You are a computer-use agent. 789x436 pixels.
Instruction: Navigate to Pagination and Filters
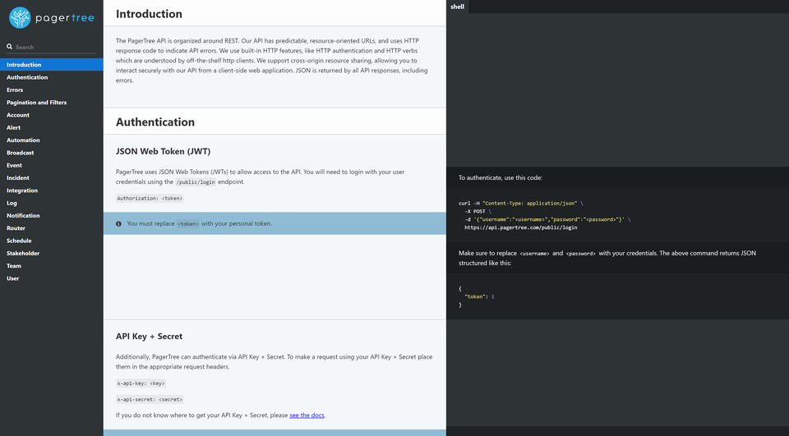[36, 103]
